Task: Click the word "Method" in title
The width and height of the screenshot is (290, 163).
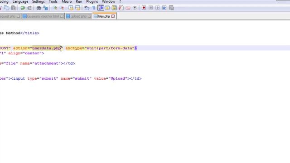Action: tap(13, 33)
